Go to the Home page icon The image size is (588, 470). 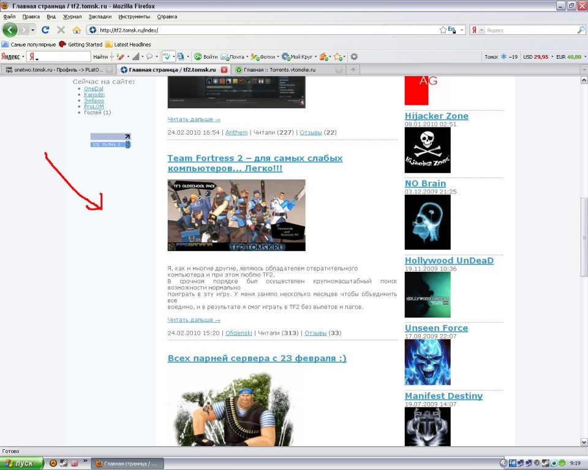pyautogui.click(x=77, y=30)
